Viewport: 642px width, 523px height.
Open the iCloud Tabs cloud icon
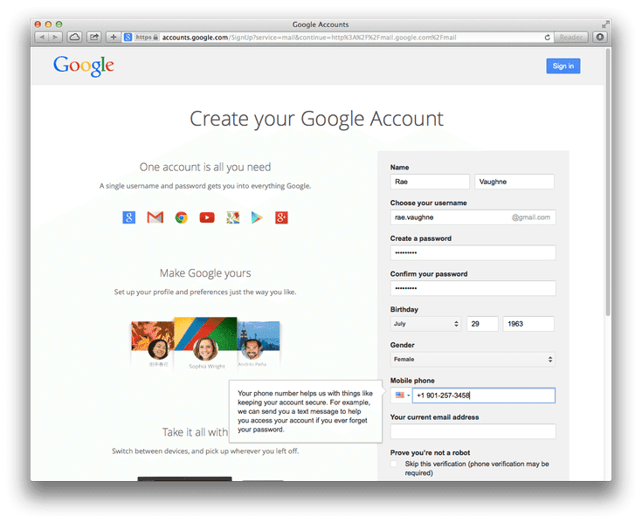click(x=74, y=38)
